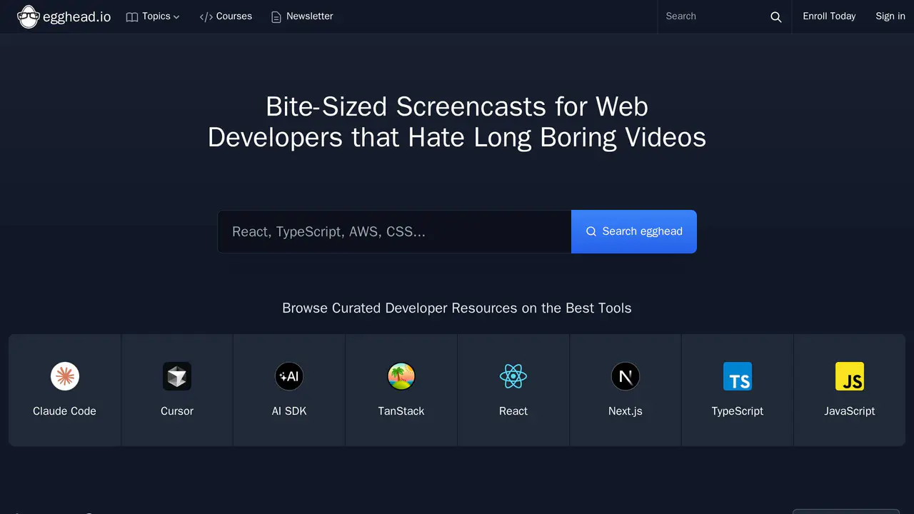The height and width of the screenshot is (514, 914).
Task: Open the TypeScript TS icon
Action: pos(738,376)
